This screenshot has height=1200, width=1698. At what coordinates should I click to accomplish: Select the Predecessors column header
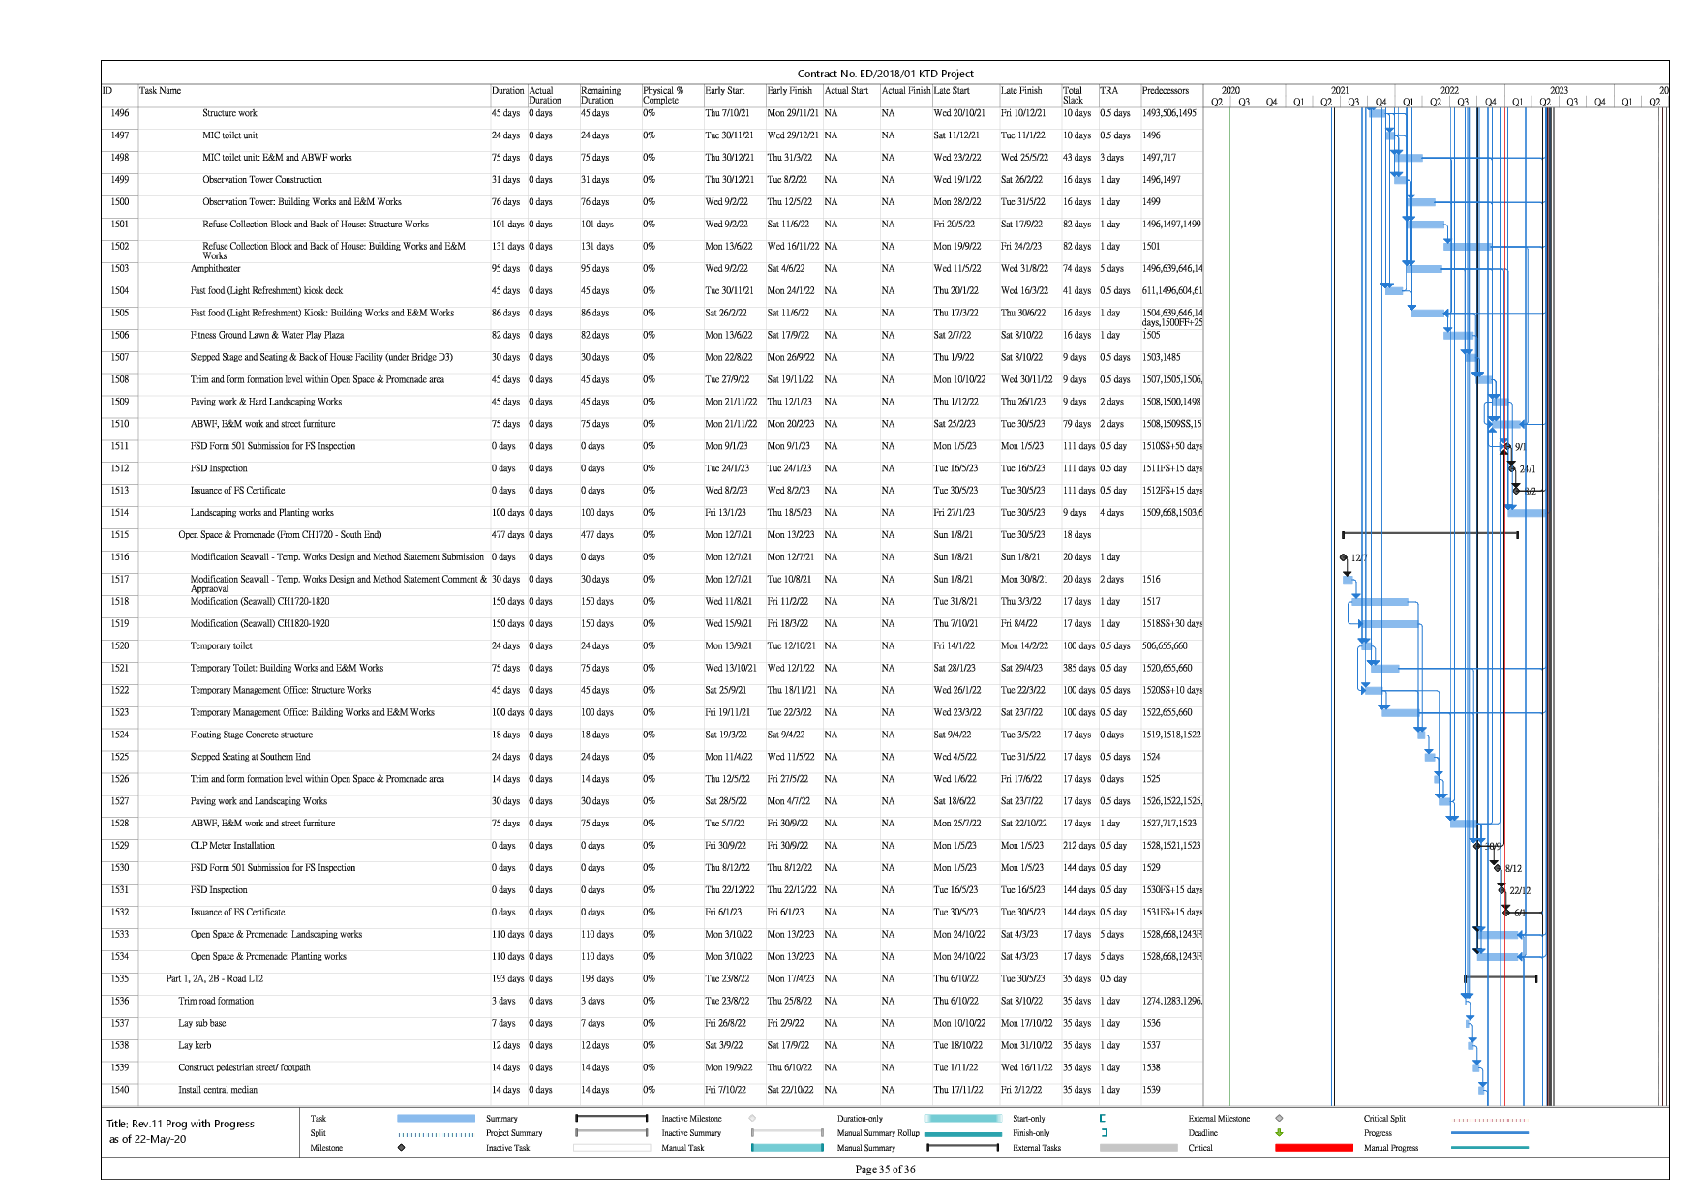pyautogui.click(x=1166, y=91)
